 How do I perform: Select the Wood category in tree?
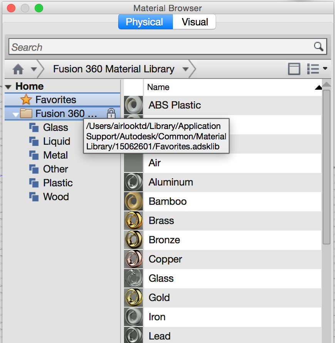56,196
